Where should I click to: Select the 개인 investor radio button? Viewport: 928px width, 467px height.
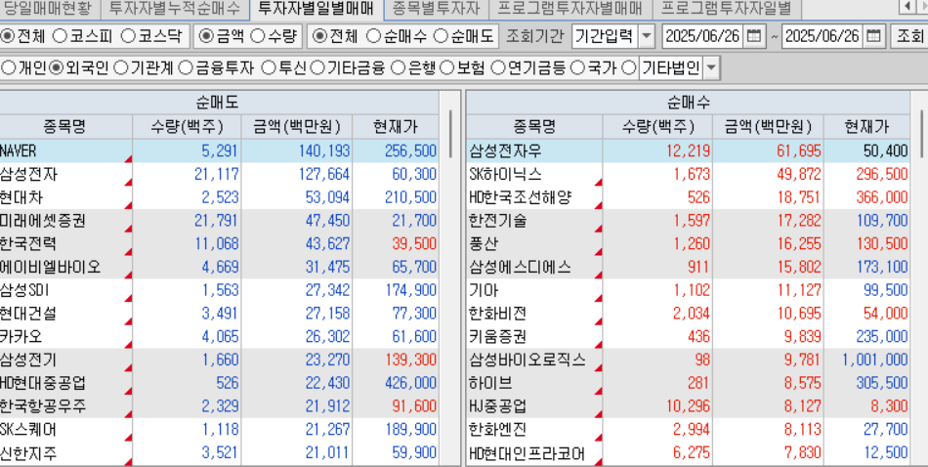pos(8,68)
